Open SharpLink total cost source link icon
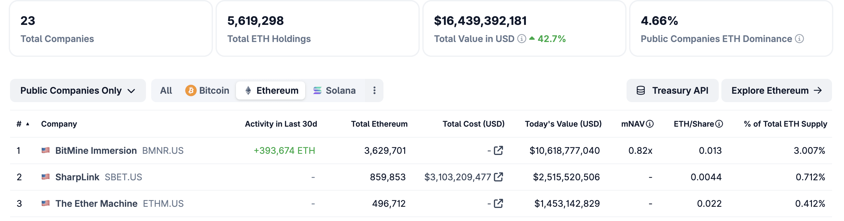The height and width of the screenshot is (221, 844). (498, 177)
